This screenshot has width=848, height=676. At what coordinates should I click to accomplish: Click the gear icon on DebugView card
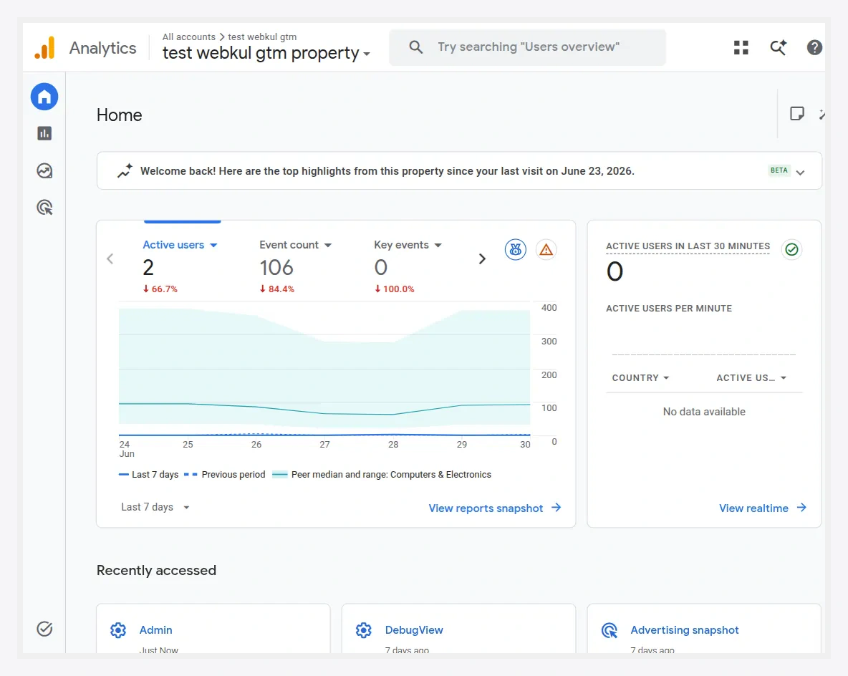[x=363, y=630]
